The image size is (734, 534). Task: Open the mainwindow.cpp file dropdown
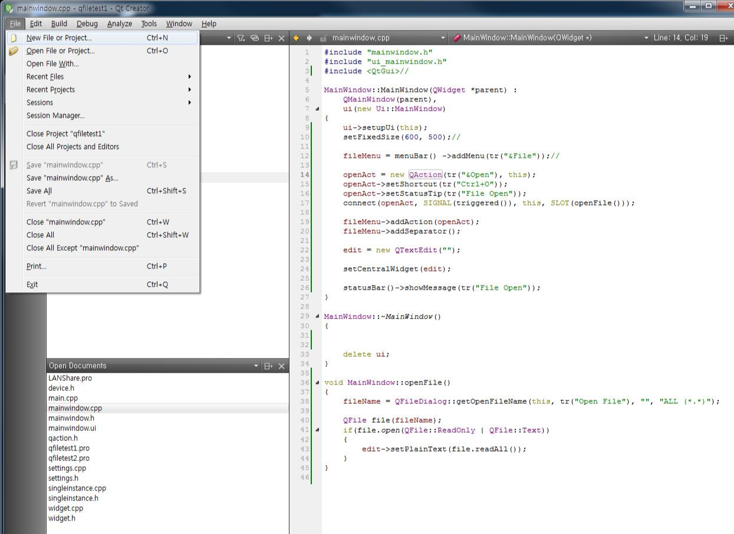443,38
